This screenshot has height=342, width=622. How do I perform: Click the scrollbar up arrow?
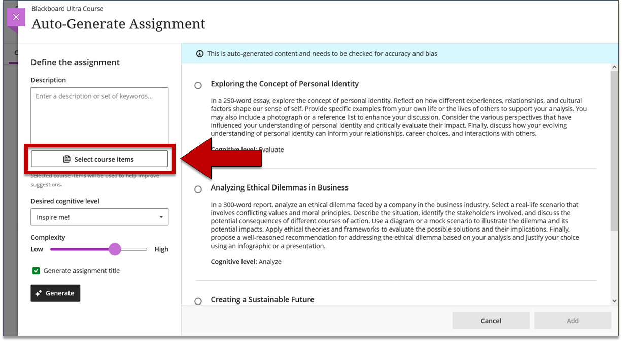point(615,67)
